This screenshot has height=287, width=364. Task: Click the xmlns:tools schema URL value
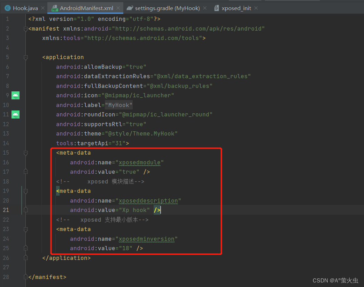tap(143, 38)
